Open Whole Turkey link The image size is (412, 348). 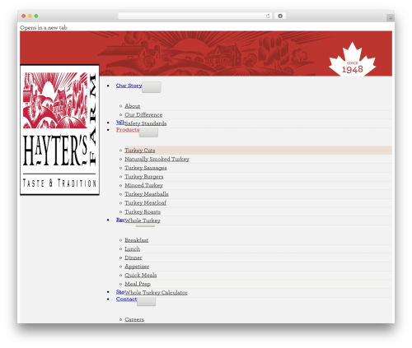[143, 220]
